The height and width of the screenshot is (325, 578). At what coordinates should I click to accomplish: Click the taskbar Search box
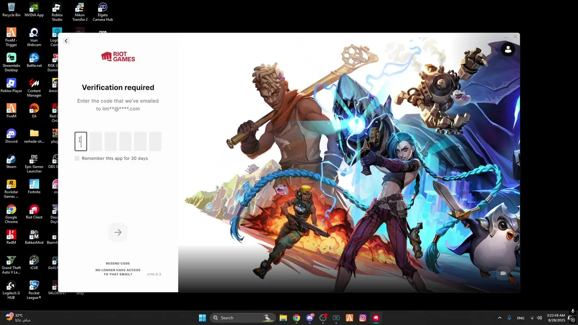click(x=244, y=318)
